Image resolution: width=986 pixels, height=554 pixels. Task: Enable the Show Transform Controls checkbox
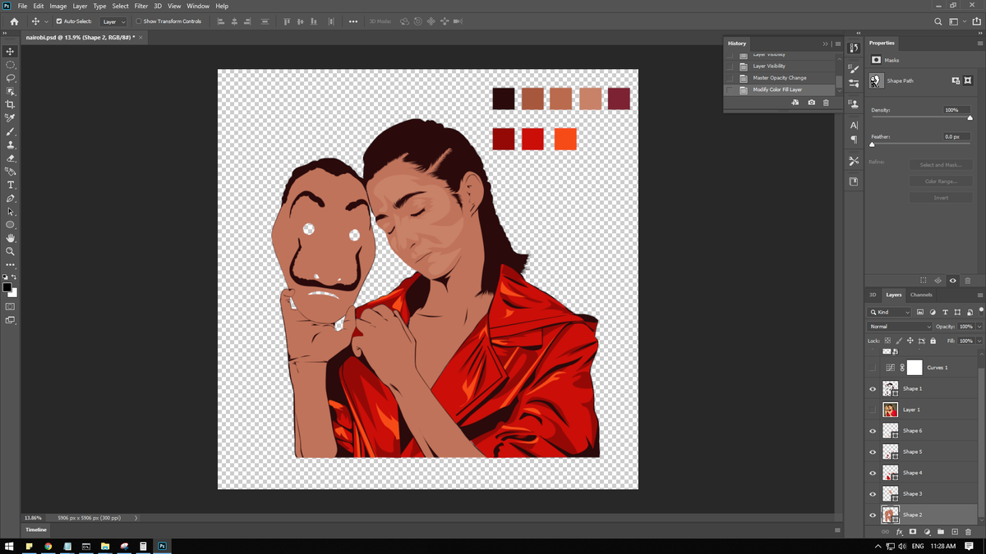point(139,21)
